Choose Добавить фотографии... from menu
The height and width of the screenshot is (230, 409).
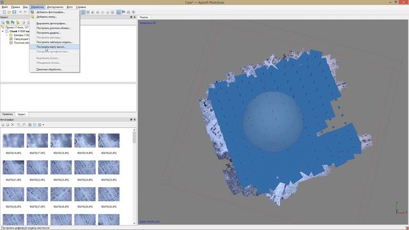click(x=54, y=12)
